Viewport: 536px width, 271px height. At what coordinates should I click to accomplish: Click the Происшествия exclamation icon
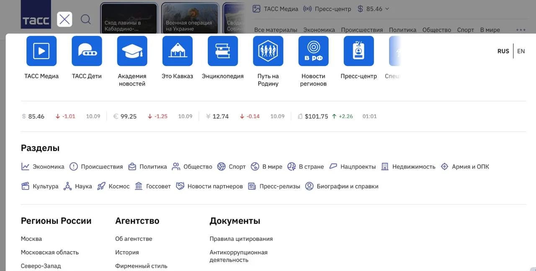[74, 166]
